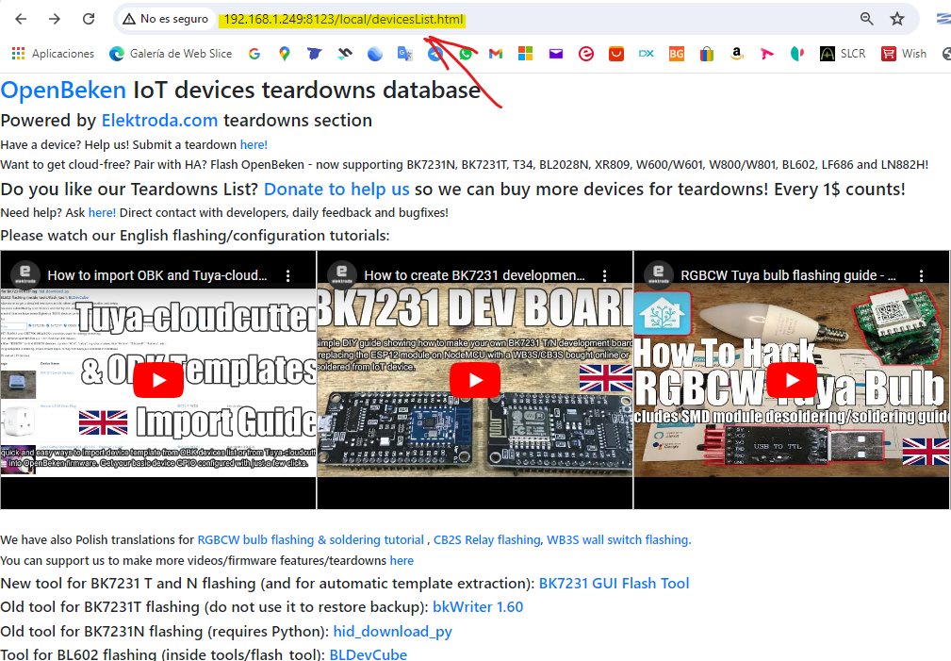Screen dimensions: 951x661
Task: Open the colorful shopping bag bookmark
Action: (707, 54)
